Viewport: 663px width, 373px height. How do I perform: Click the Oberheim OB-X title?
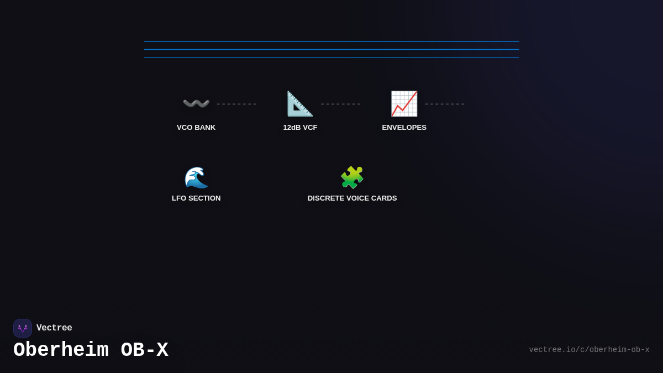[x=91, y=350]
